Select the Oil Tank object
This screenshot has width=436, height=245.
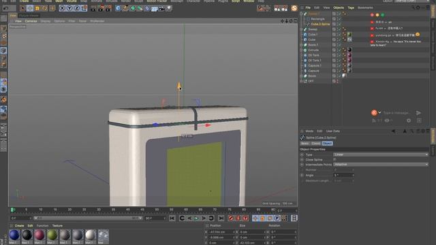(x=313, y=55)
